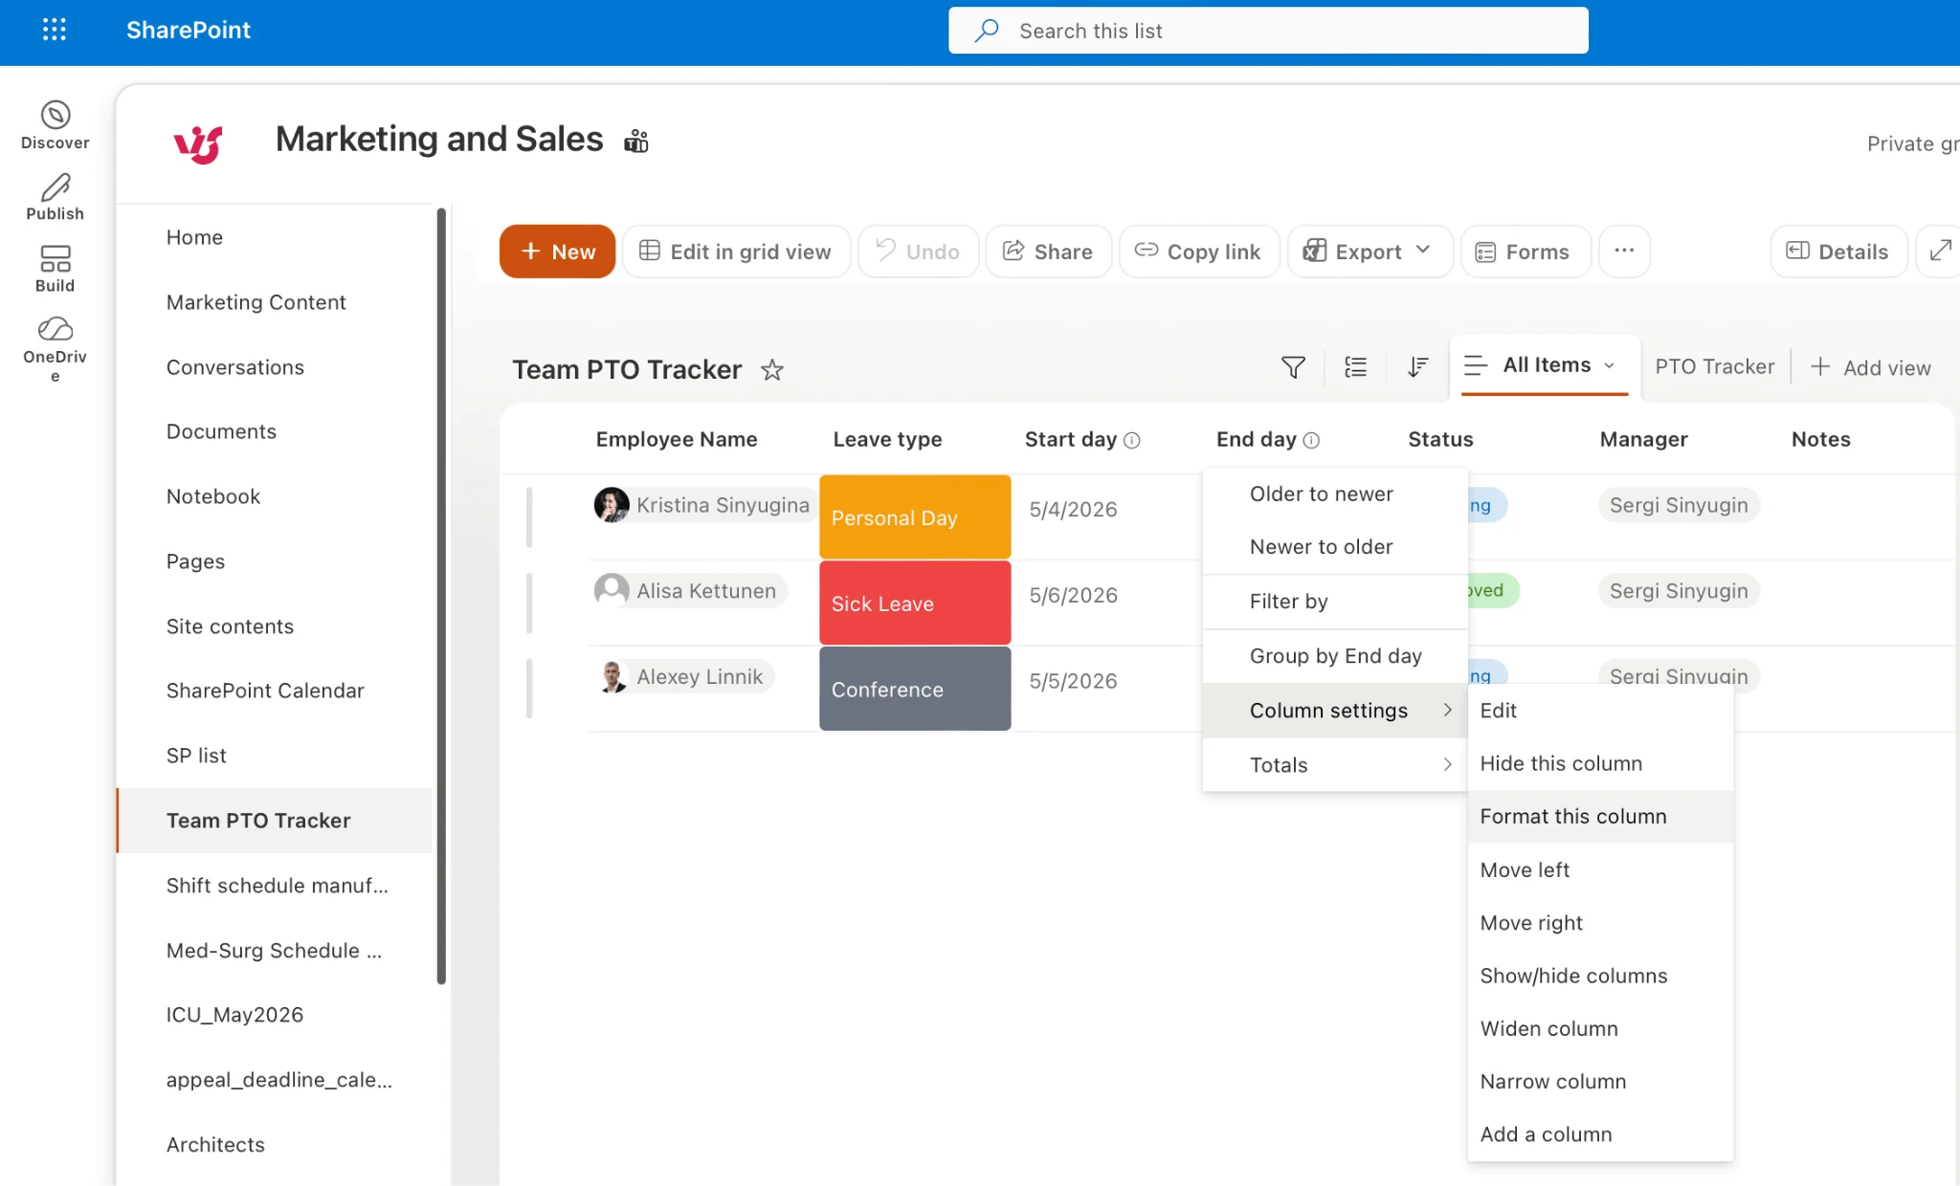Click the Forms button
Image resolution: width=1960 pixels, height=1186 pixels.
[1526, 252]
